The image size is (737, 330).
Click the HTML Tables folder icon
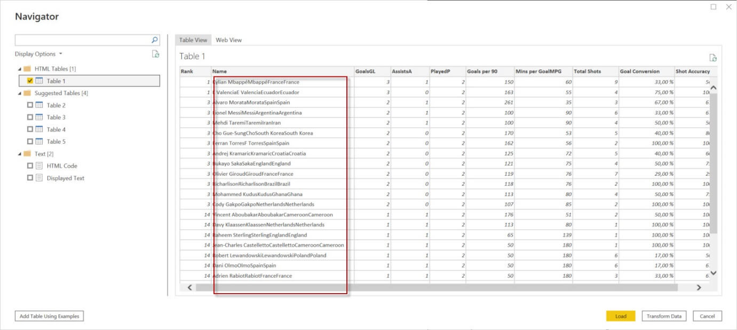pos(27,69)
